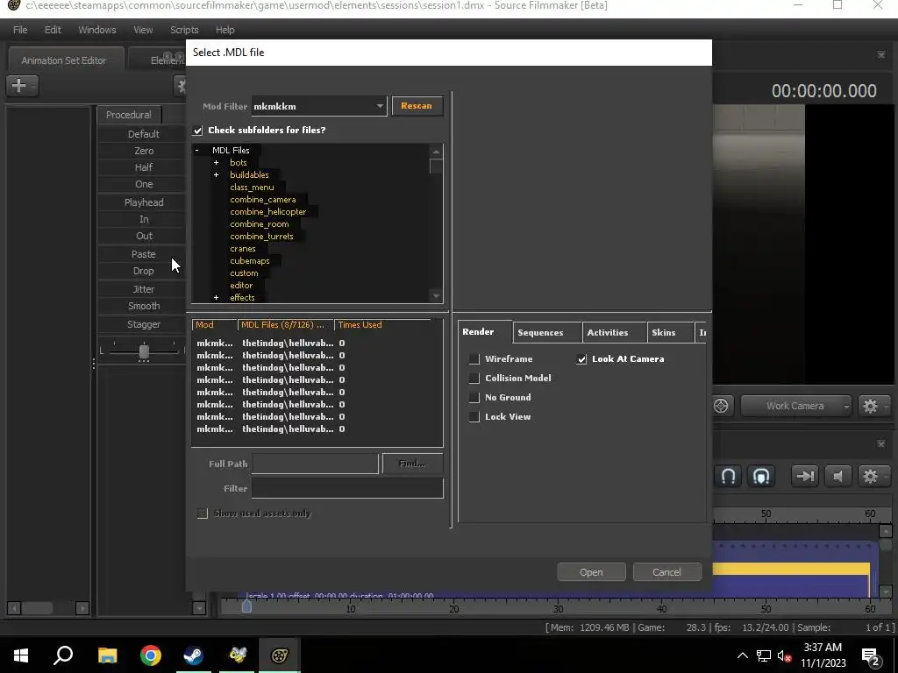This screenshot has width=898, height=673.
Task: Click the Full Path input field
Action: click(315, 464)
